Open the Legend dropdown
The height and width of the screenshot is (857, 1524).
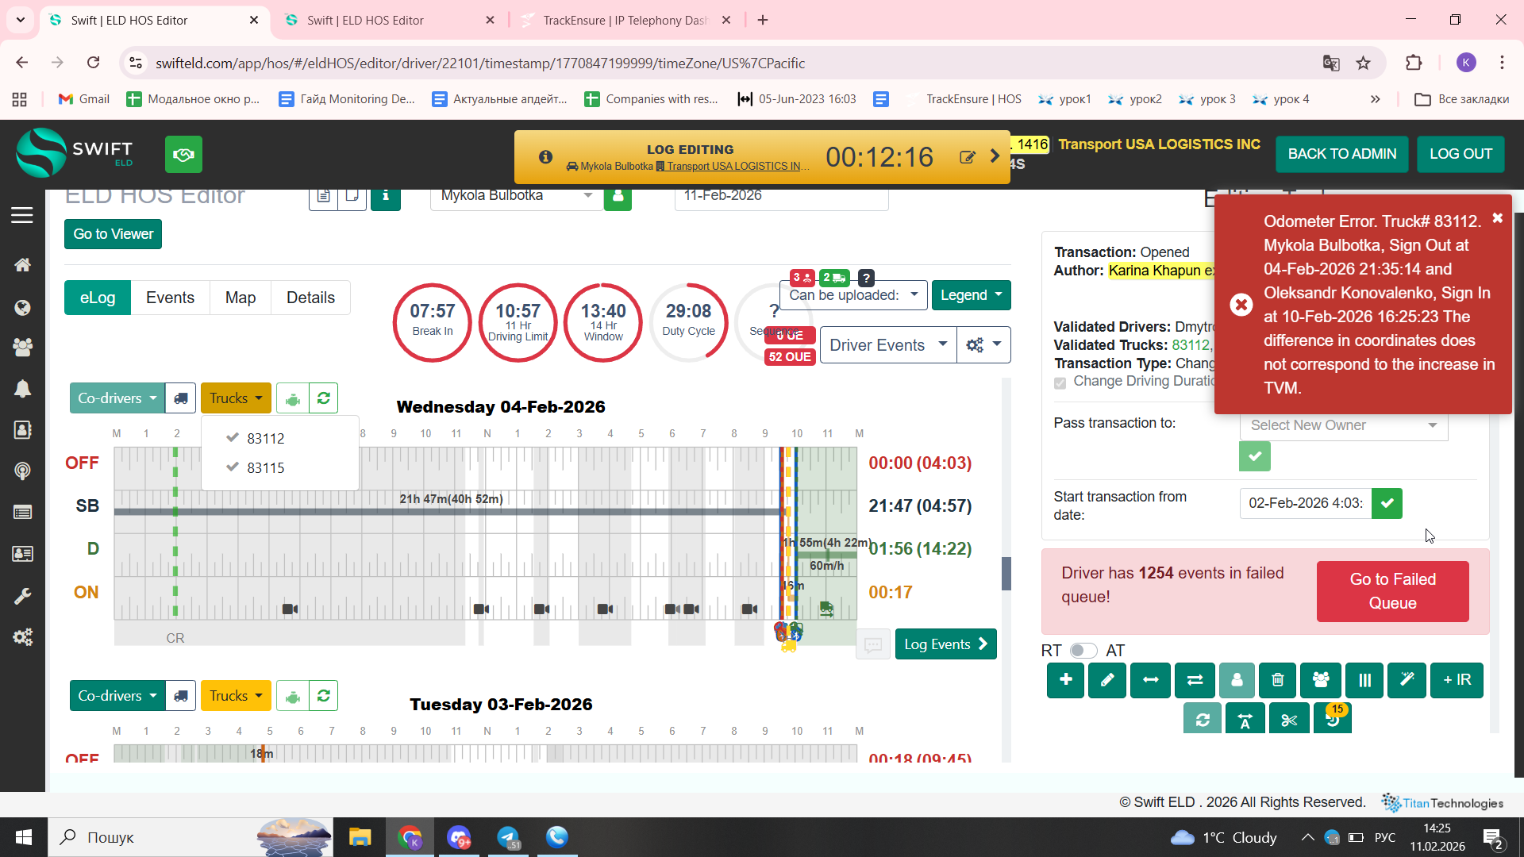(x=971, y=295)
